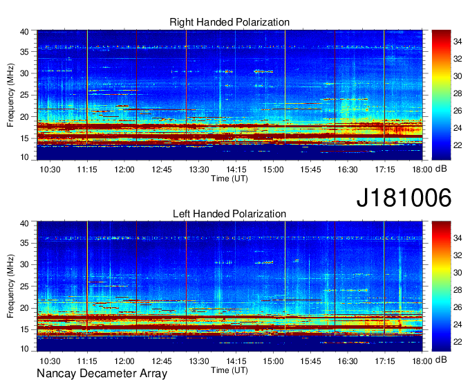Click "16:30" time tick under Left Handed plot

coord(348,361)
